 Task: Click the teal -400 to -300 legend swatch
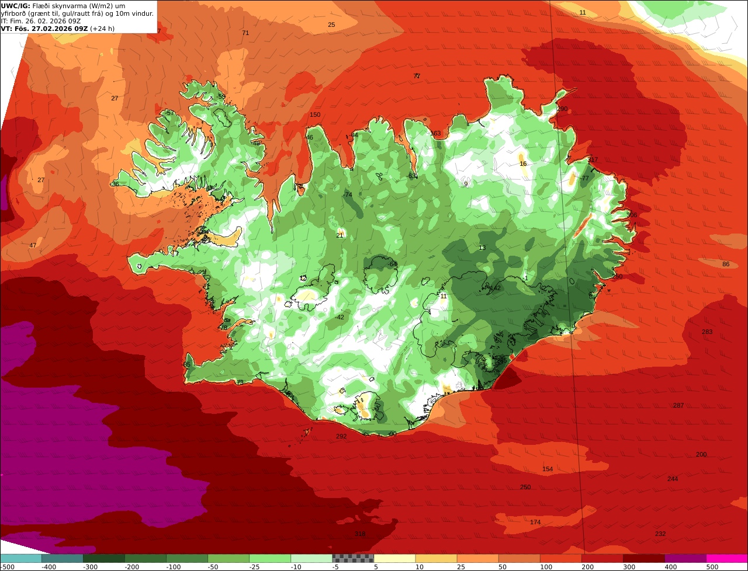63,558
